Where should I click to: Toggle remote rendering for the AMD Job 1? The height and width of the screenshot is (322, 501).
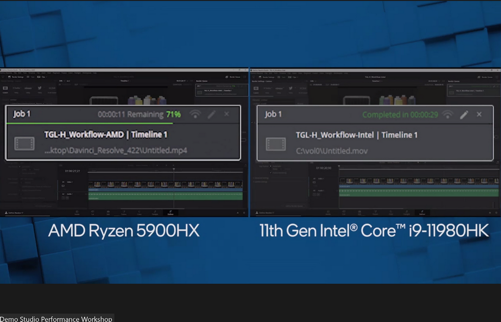(195, 114)
